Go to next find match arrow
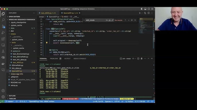 [129, 20]
